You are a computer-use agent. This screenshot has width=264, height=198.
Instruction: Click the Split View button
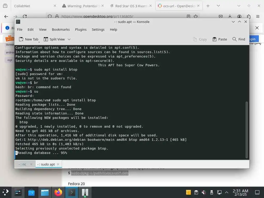pyautogui.click(x=54, y=39)
